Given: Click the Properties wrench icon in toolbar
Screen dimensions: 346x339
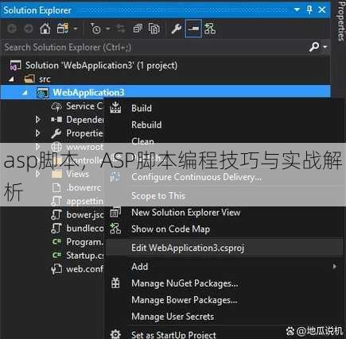Looking at the screenshot, I should 176,29.
